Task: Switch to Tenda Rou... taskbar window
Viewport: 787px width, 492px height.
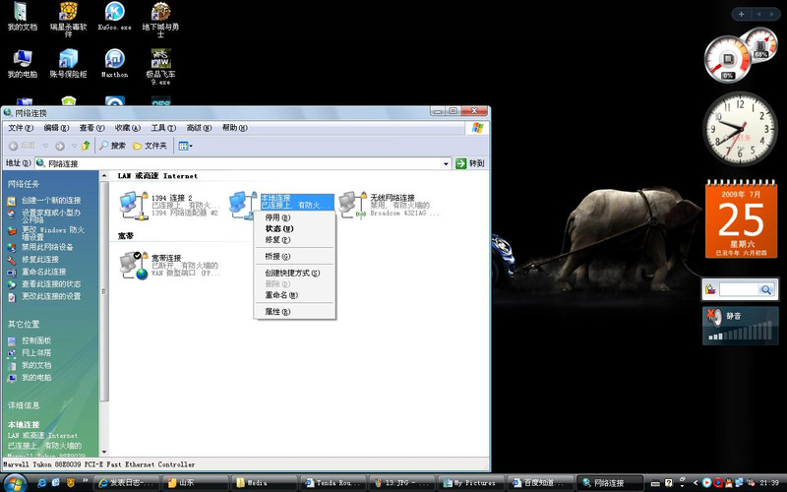Action: point(333,483)
